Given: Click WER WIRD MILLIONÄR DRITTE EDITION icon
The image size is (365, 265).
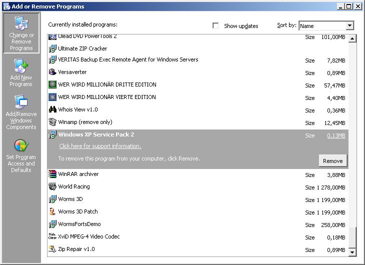Looking at the screenshot, I should (52, 84).
